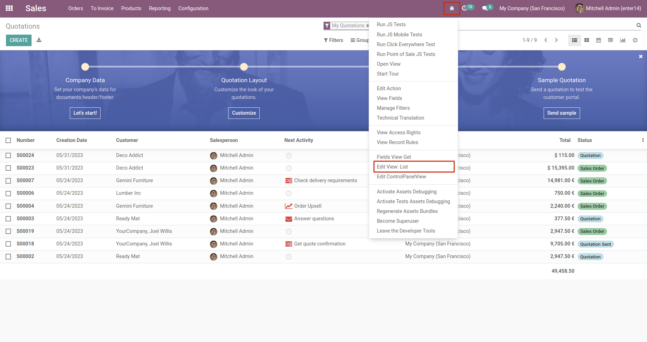Screen dimensions: 647x342
Task: Open the Reporting menu
Action: coord(160,8)
